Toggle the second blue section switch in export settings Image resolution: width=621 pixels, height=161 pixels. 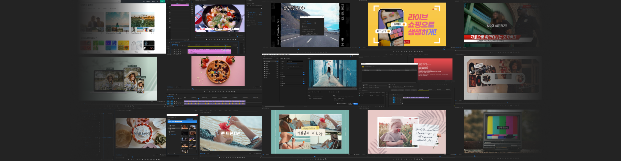tap(304, 74)
